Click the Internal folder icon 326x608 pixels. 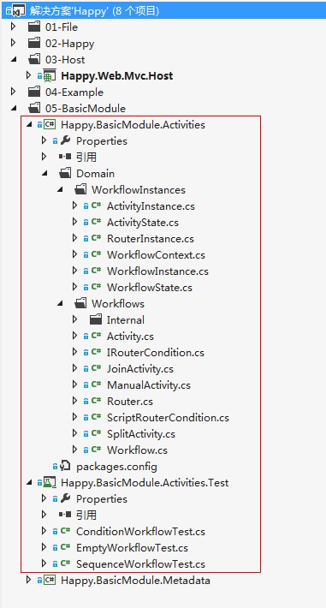click(x=96, y=319)
